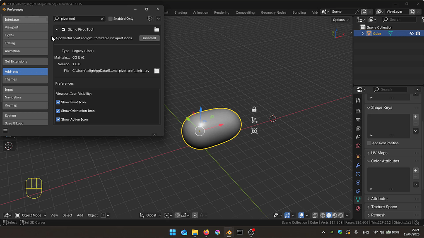The height and width of the screenshot is (238, 424).
Task: Collapse the Gizmo Pivot Tool details
Action: (x=57, y=29)
